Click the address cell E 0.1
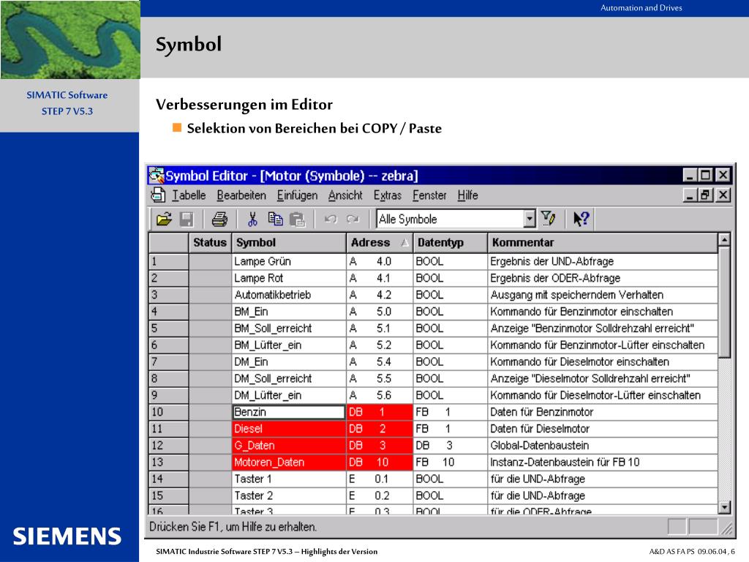The width and height of the screenshot is (749, 562). (380, 479)
